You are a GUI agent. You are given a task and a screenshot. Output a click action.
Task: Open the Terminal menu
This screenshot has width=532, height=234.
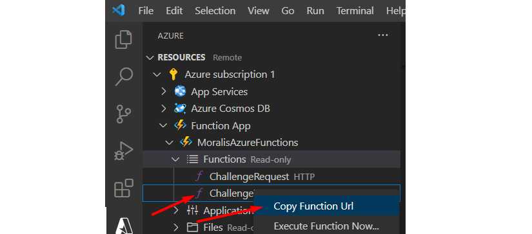tap(355, 11)
